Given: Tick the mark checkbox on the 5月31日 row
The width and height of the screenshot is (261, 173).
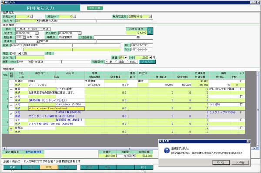Looking at the screenshot, I should pyautogui.click(x=241, y=89).
